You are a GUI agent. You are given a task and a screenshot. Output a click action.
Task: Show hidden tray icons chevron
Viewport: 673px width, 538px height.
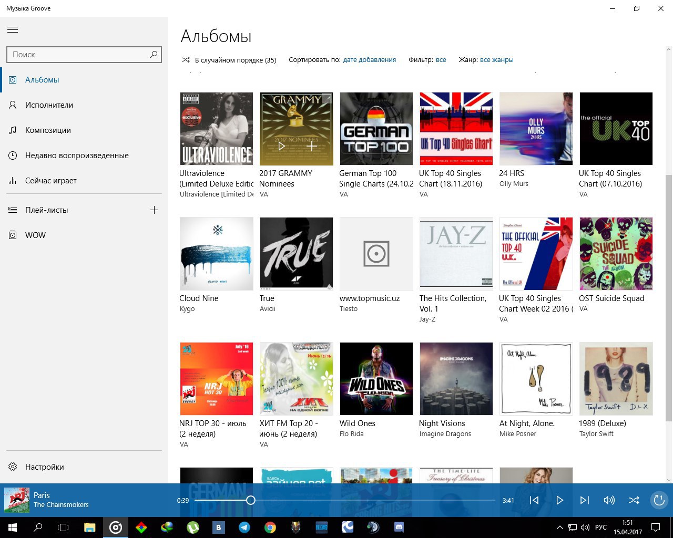coord(560,527)
